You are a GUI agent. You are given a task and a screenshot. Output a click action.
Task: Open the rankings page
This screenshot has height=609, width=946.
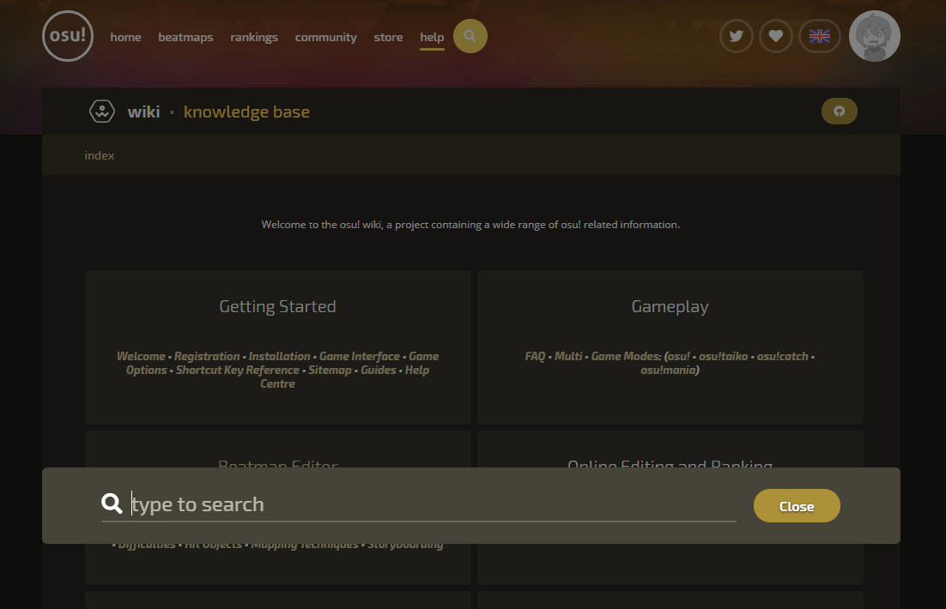click(x=254, y=37)
